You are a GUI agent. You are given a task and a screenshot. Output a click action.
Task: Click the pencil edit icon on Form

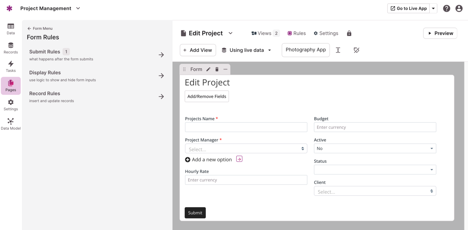point(208,69)
